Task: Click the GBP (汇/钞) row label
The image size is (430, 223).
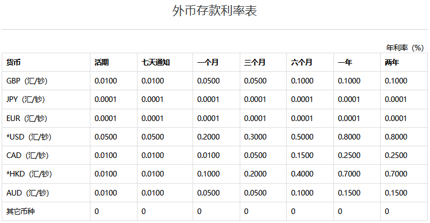Action: coord(27,81)
